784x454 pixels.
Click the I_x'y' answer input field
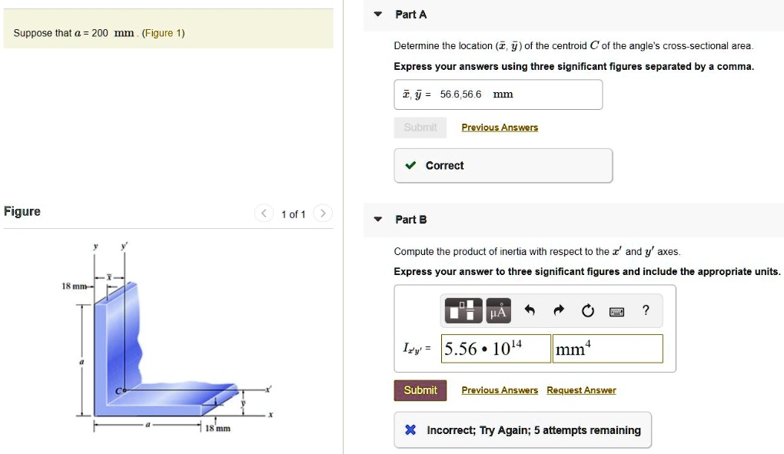(x=494, y=348)
